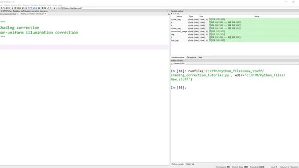The image size is (299, 168).
Task: Click the 'non-uniform illumination correction' line
Action: [38, 33]
